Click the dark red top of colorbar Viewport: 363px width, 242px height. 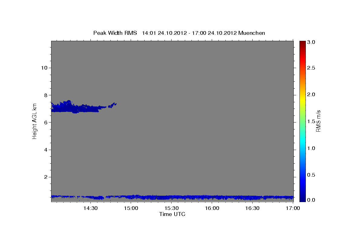[302, 43]
